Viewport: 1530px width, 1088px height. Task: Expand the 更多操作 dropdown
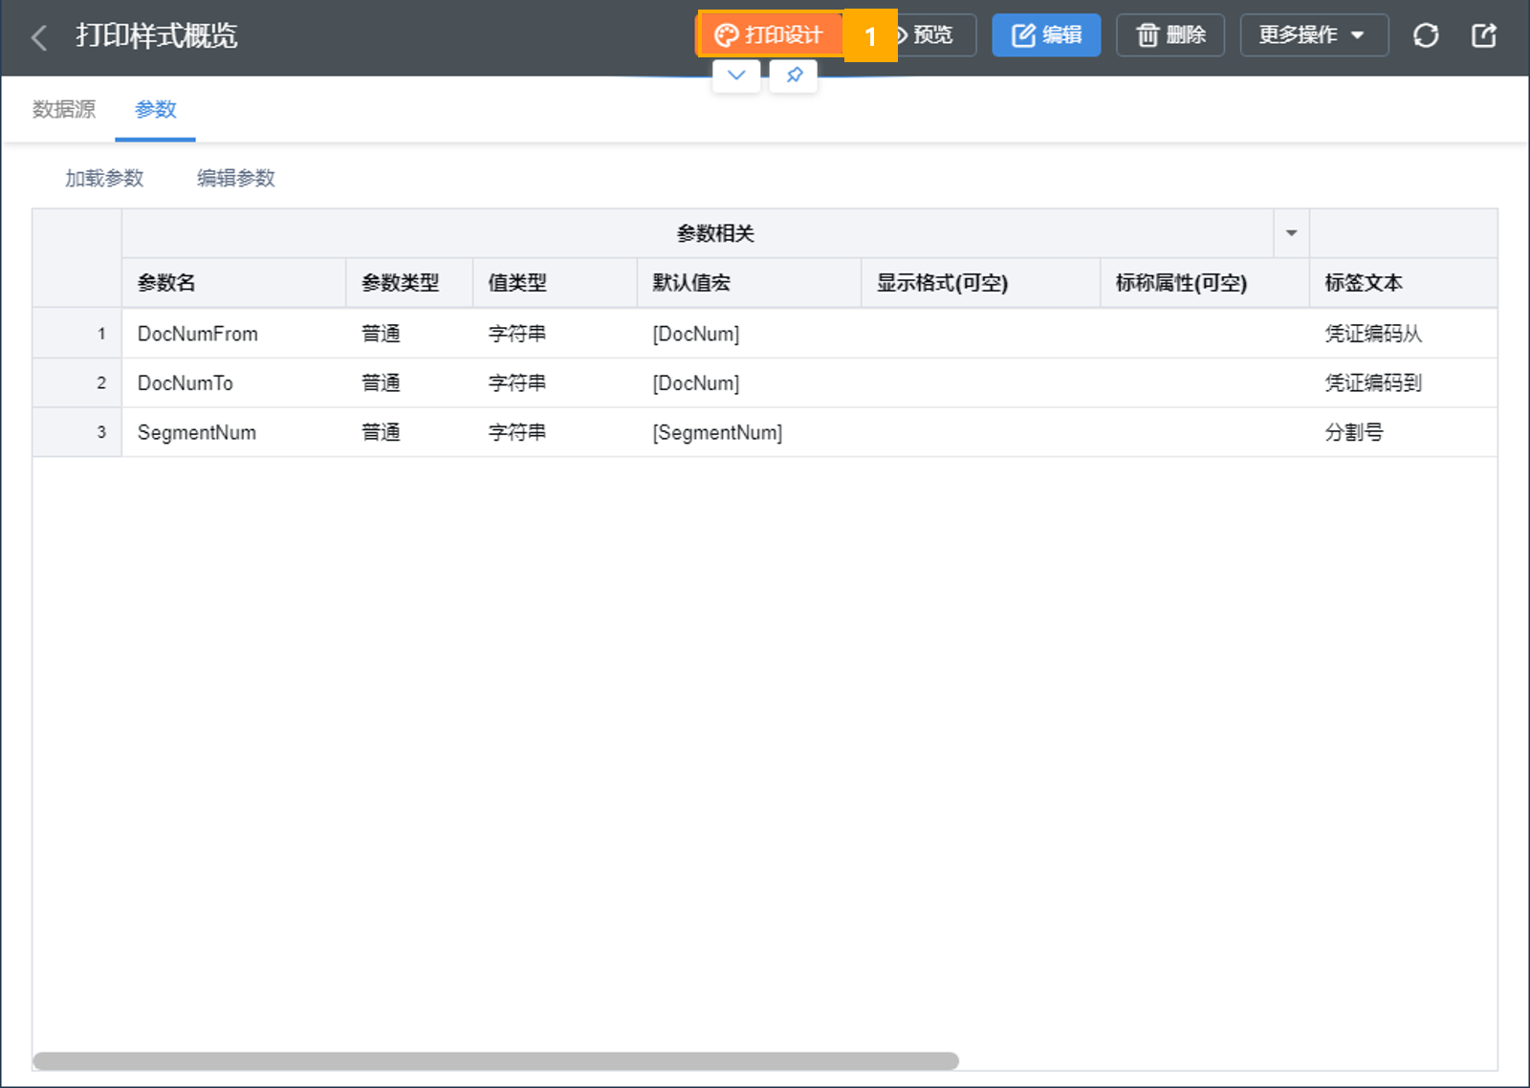tap(1314, 35)
